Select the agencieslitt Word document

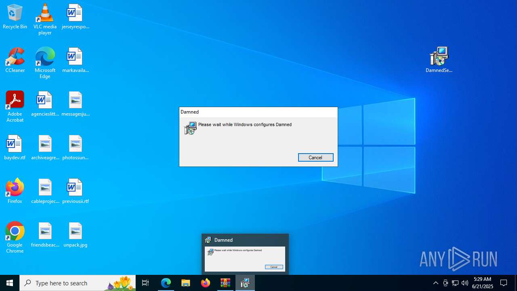click(x=45, y=104)
